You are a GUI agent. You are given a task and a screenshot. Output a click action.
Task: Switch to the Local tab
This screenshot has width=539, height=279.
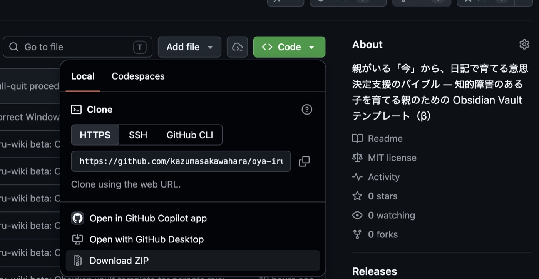(x=83, y=76)
